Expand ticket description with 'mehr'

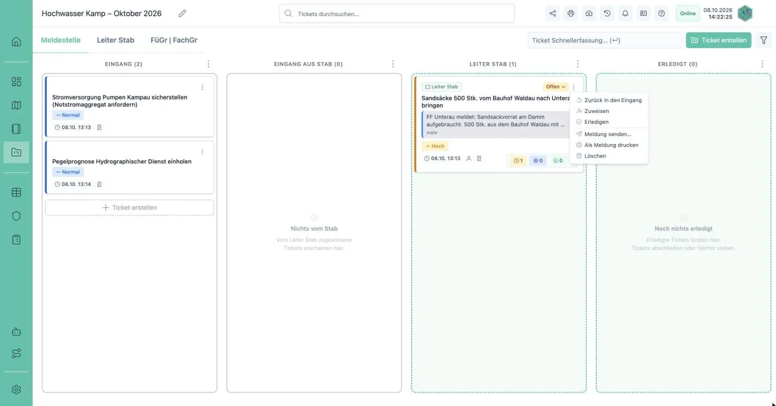(x=432, y=133)
